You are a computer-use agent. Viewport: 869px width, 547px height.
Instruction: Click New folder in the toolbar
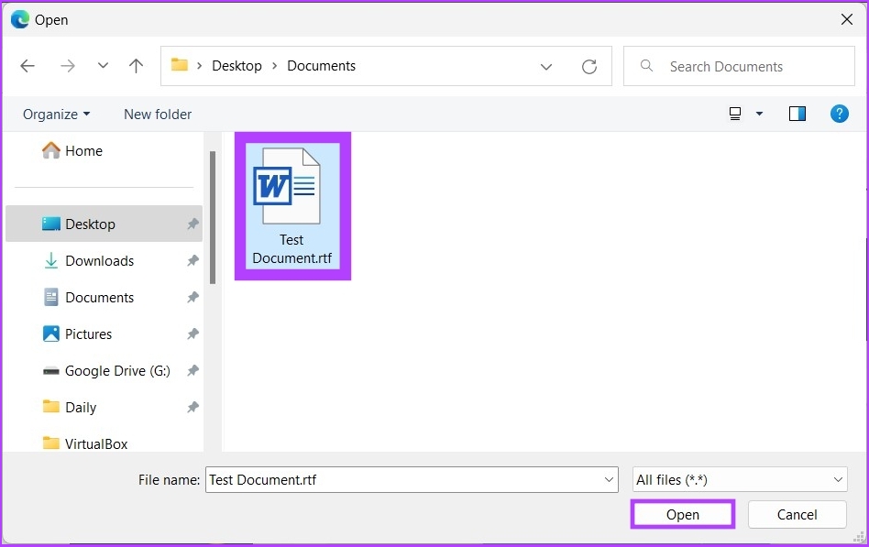click(x=158, y=114)
